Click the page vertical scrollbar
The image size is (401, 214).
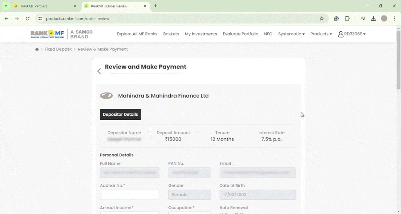[x=398, y=60]
